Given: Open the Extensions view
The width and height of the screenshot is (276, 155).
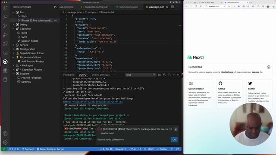Looking at the screenshot, I should [x=5, y=44].
